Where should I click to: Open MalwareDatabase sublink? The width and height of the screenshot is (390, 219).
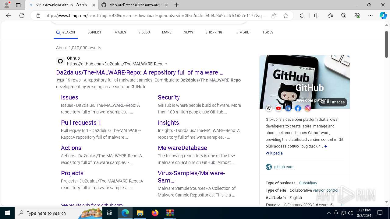(183, 148)
